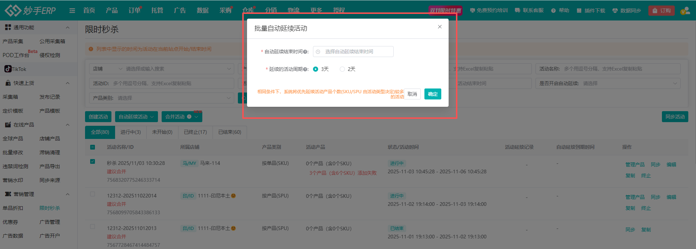Check the 12312-202511022014 row checkbox

tap(92, 194)
